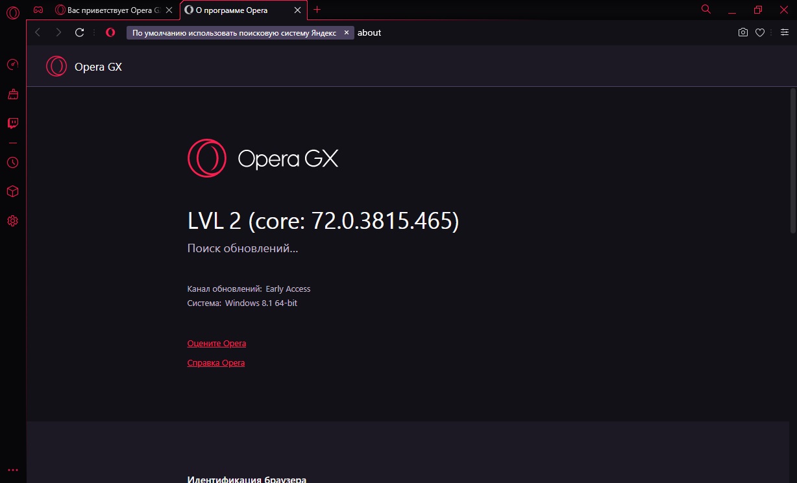This screenshot has height=483, width=797.
Task: Click the 'Оцените Opera' link
Action: pyautogui.click(x=216, y=344)
